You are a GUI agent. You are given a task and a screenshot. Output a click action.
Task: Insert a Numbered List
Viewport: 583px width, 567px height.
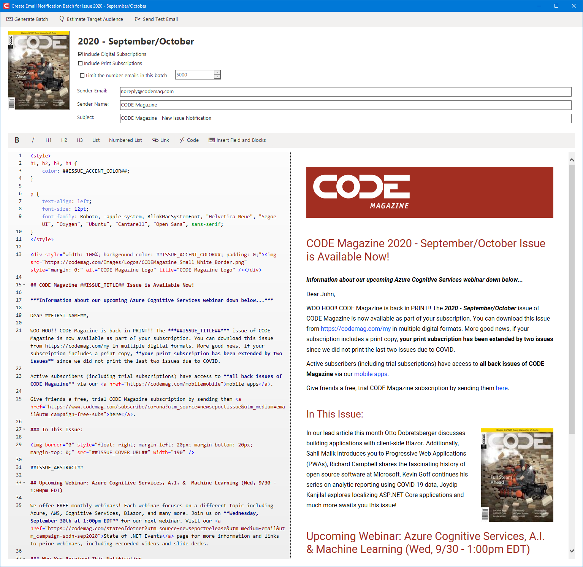pyautogui.click(x=125, y=140)
